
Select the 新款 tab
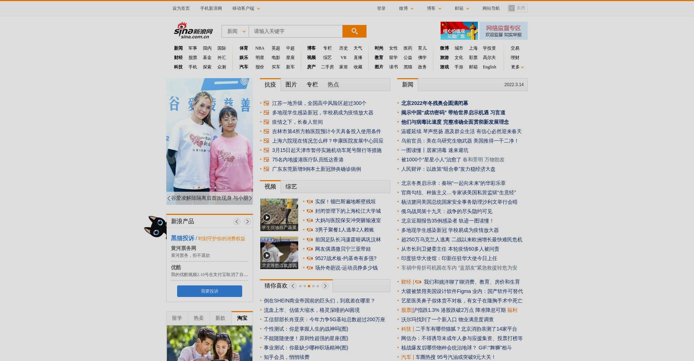click(x=220, y=318)
